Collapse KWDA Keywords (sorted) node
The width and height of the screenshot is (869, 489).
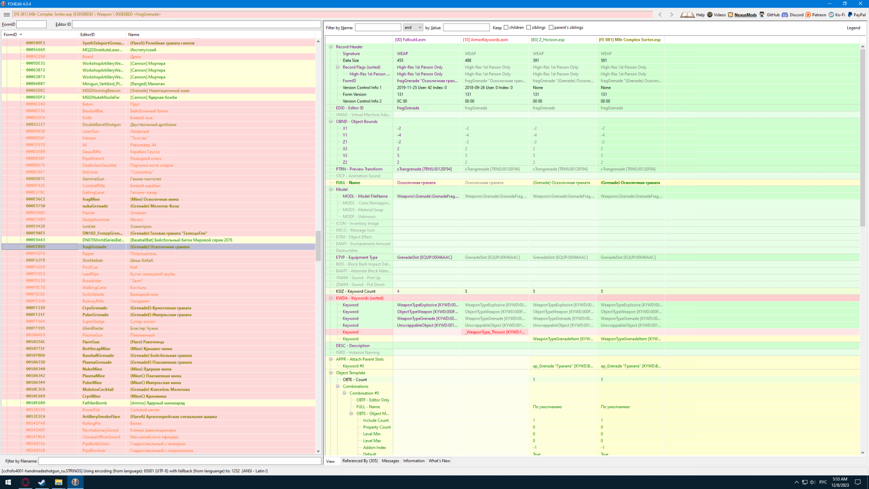pos(331,298)
